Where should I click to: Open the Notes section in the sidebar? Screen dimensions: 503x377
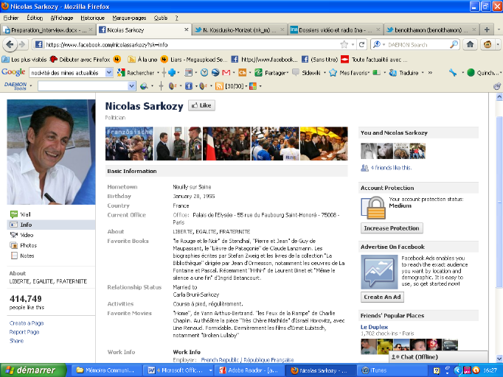[27, 256]
